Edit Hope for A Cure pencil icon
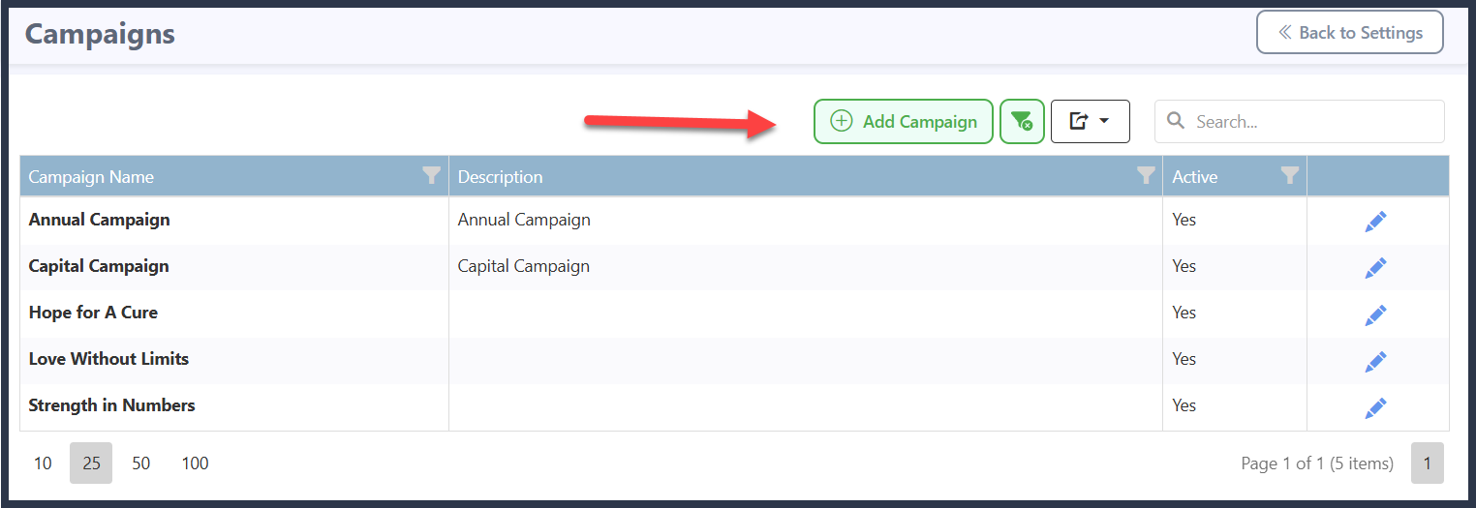Image resolution: width=1476 pixels, height=508 pixels. pyautogui.click(x=1375, y=314)
